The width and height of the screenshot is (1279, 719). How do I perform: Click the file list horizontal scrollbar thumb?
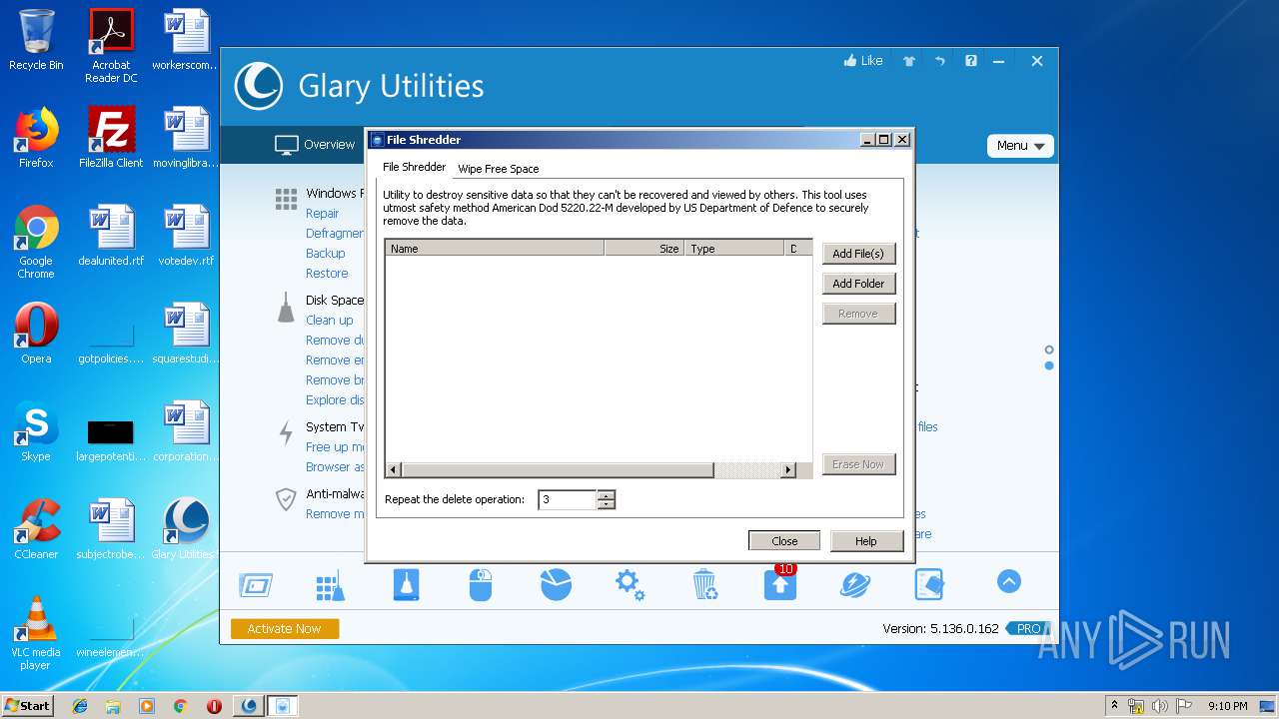(558, 470)
